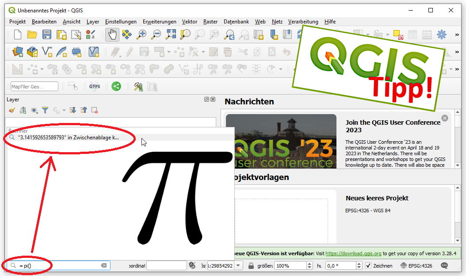Open the layer styling panel brush icon
Image resolution: width=466 pixels, height=276 pixels.
coord(12,110)
